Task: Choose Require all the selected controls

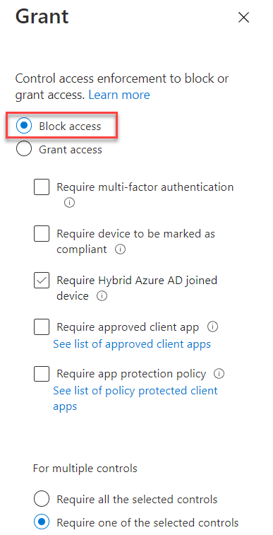Action: tap(42, 500)
